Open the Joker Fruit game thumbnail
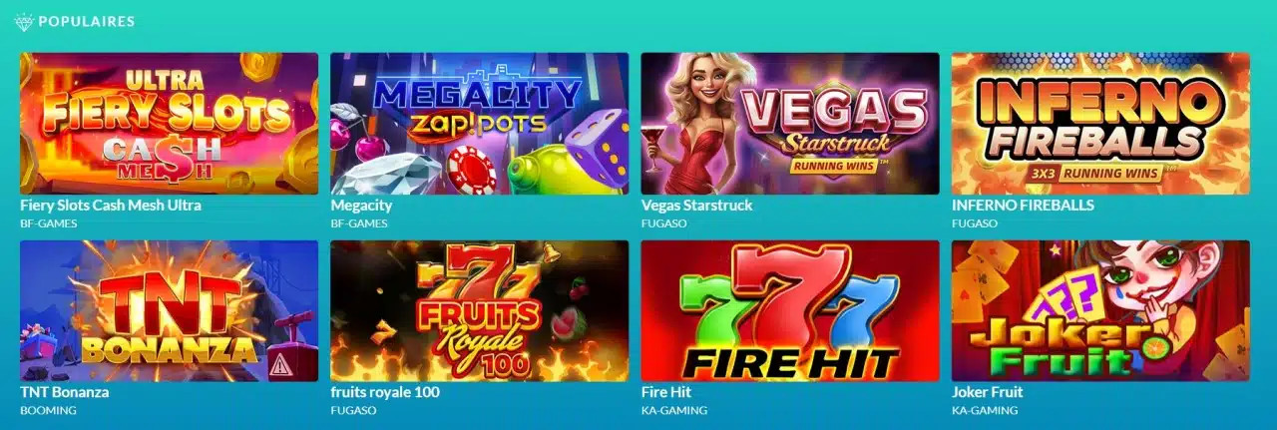Viewport: 1277px width, 430px height. [x=1100, y=311]
